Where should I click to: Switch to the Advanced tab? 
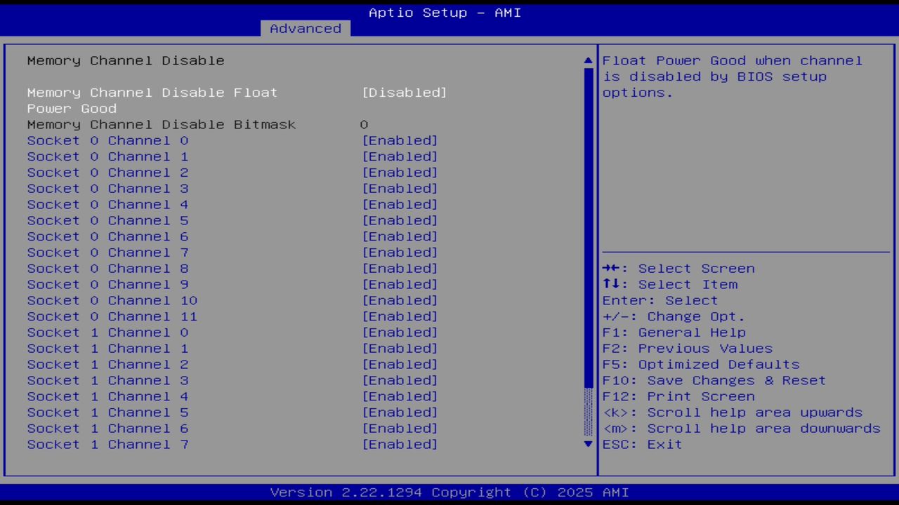pyautogui.click(x=305, y=28)
